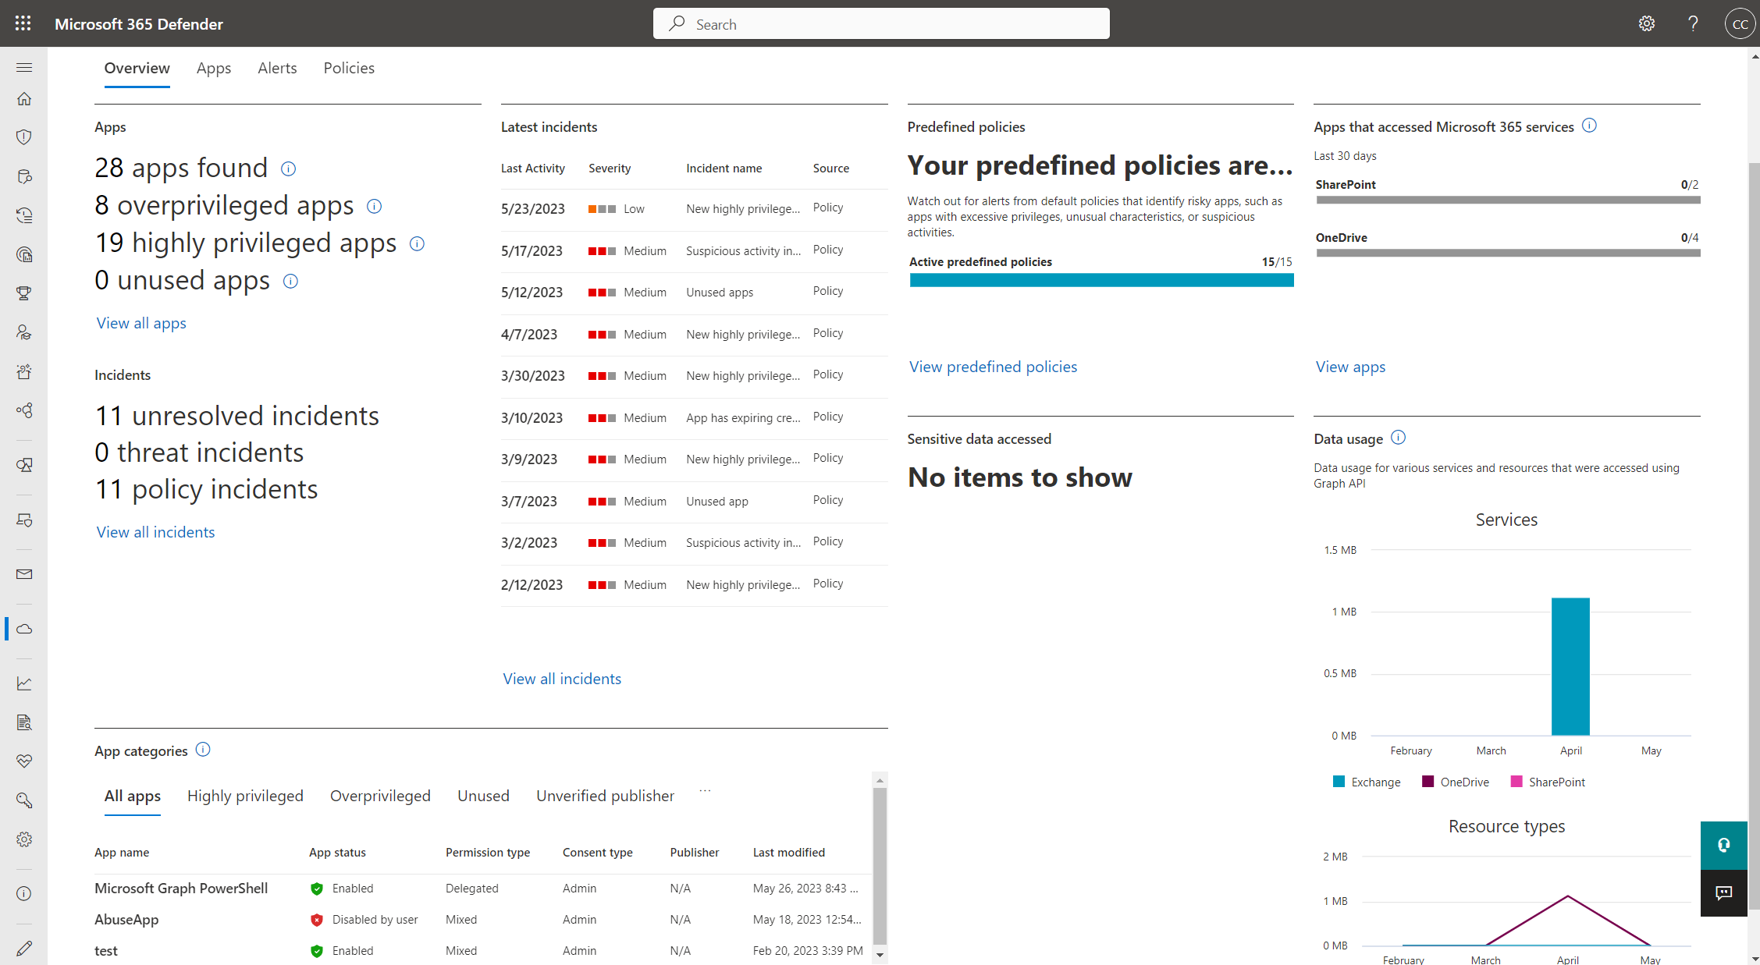Screen dimensions: 1760x965
Task: Open Microsoft Graph PowerShell app row
Action: coord(482,889)
